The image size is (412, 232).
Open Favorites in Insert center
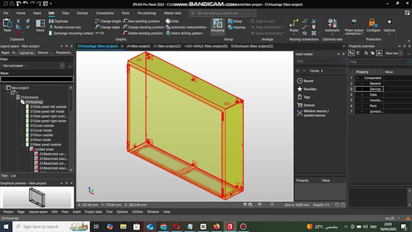(307, 89)
